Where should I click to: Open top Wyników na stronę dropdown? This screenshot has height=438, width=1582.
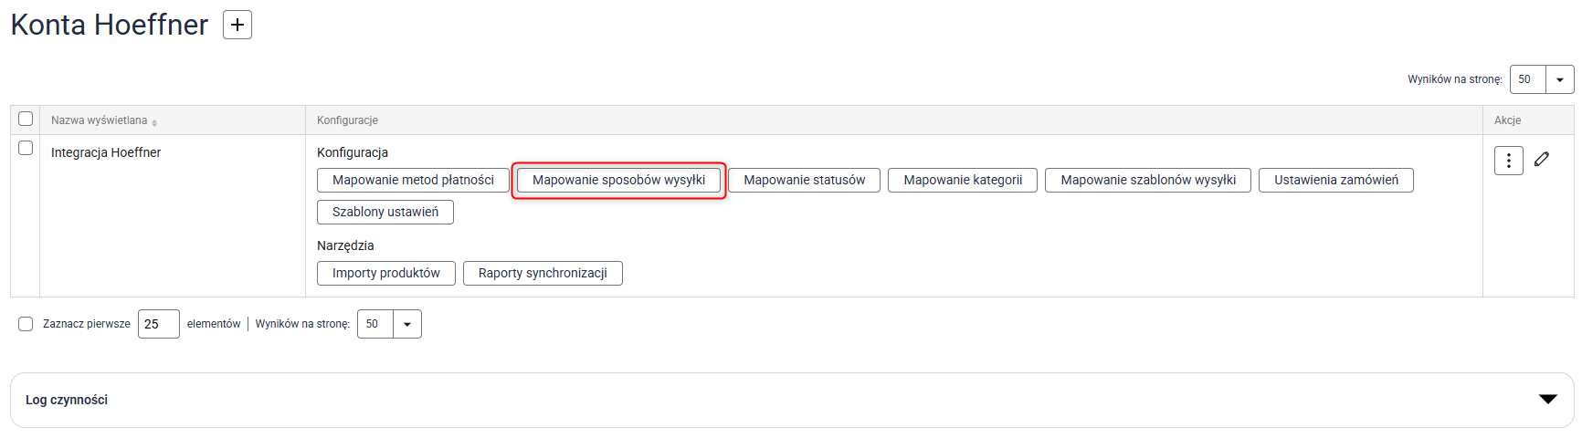1559,79
